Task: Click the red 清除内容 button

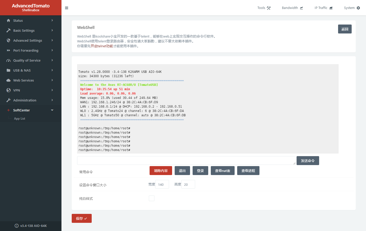Action: (x=161, y=171)
